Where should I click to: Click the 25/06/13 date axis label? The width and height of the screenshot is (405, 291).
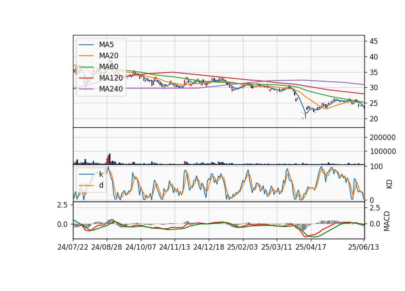tap(363, 247)
